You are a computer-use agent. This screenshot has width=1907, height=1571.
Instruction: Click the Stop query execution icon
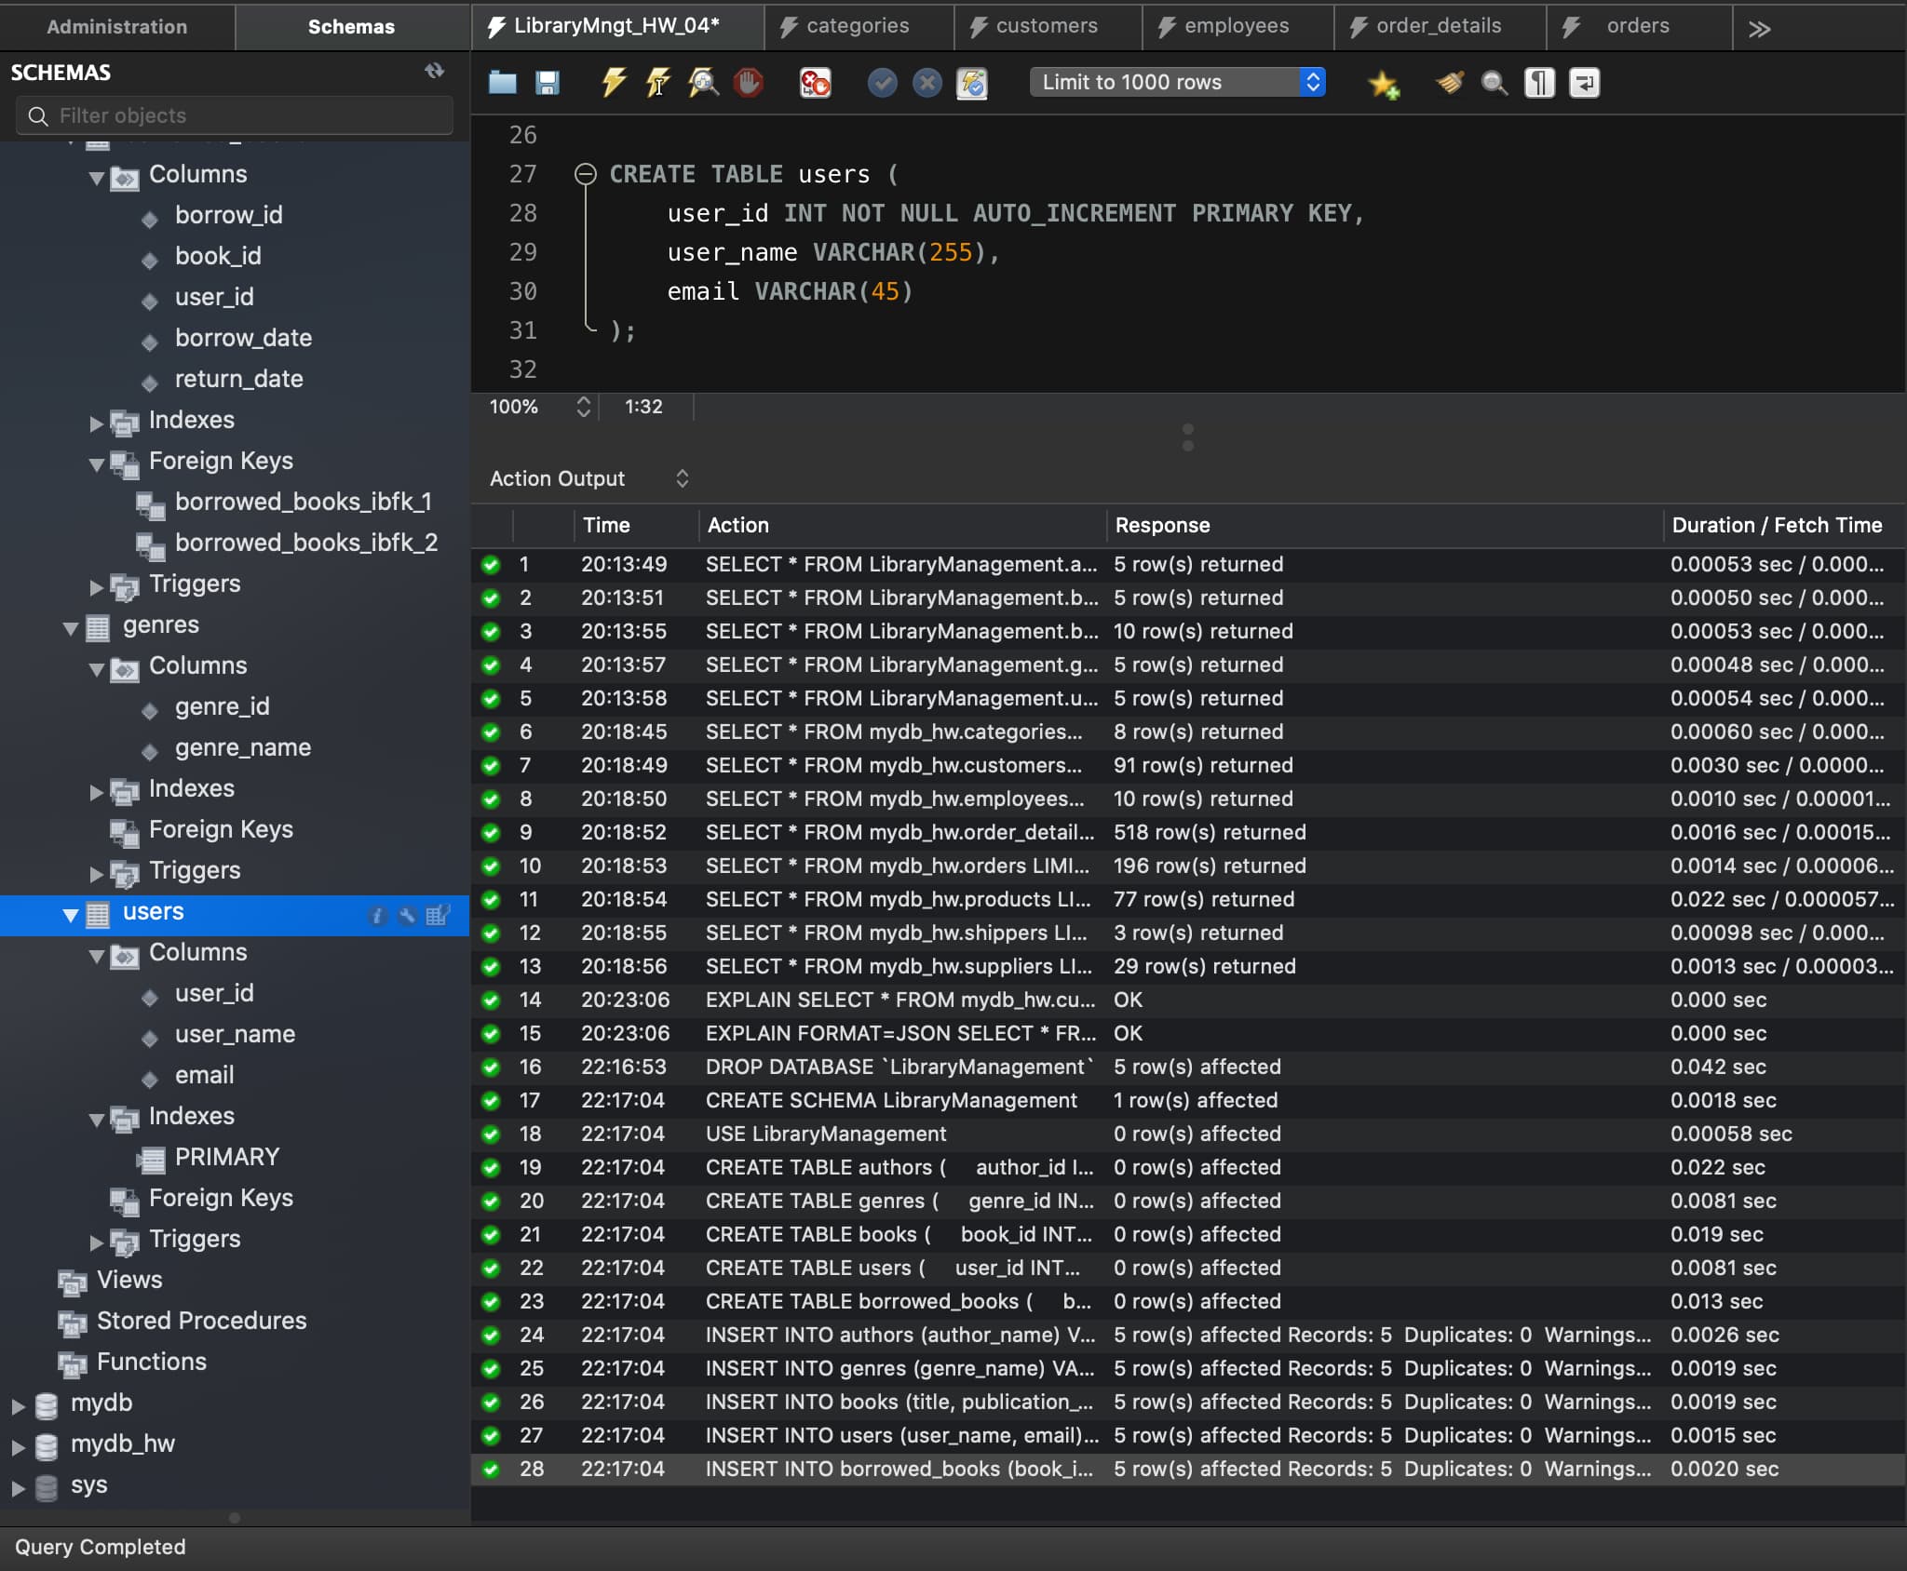(x=748, y=84)
